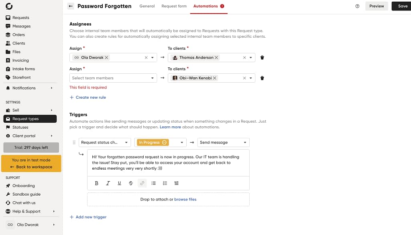Apply block quote or indent formatting

tap(177, 183)
